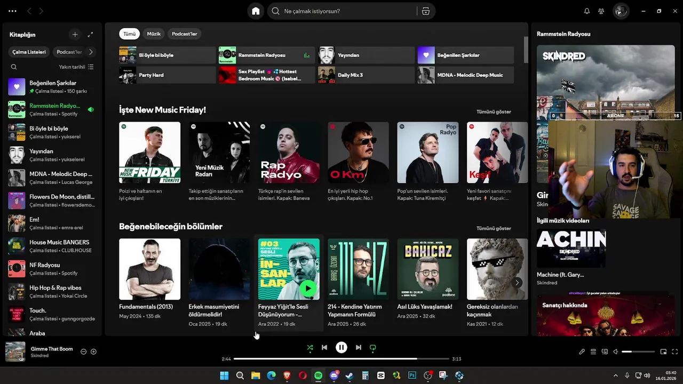Open the Browse icon in search bar
The height and width of the screenshot is (384, 683).
[425, 11]
